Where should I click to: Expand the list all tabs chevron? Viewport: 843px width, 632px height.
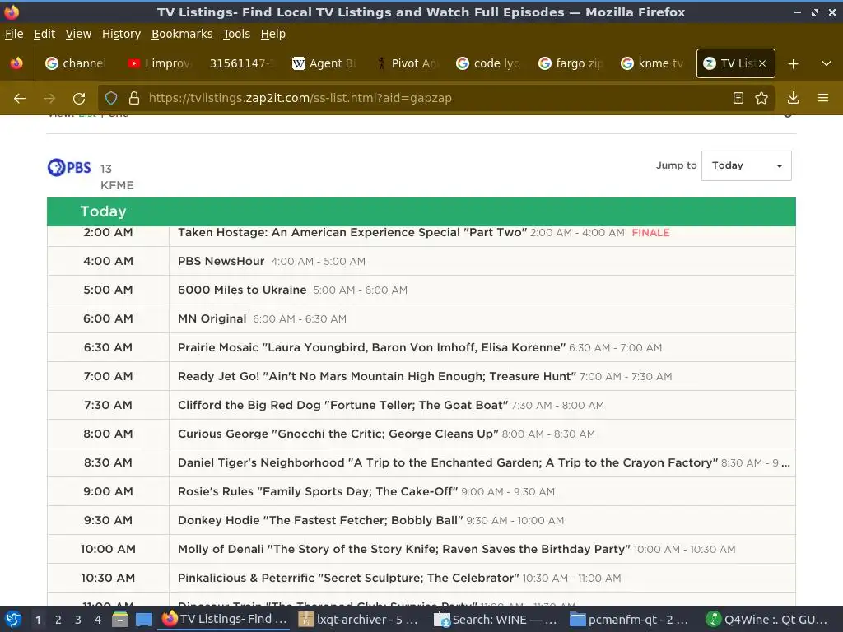(827, 63)
